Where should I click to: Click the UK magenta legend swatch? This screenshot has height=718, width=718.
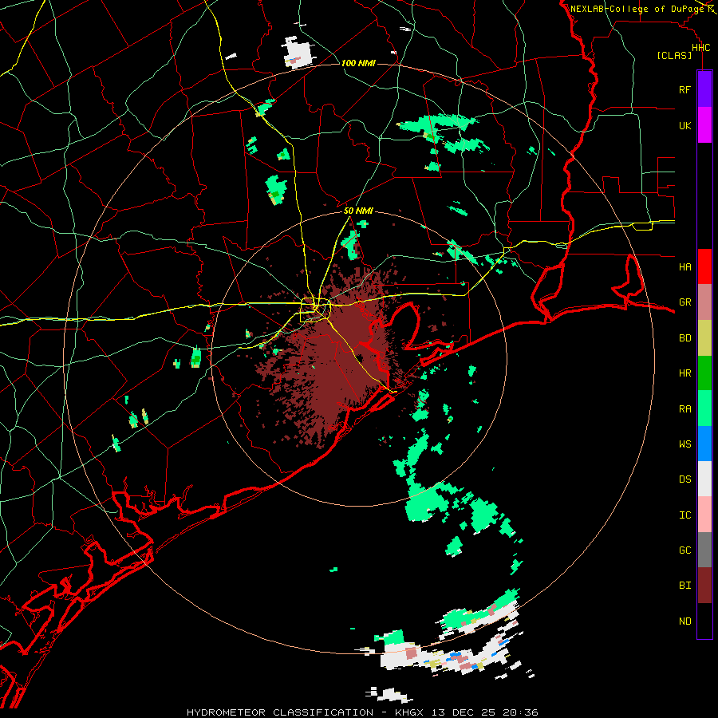704,125
